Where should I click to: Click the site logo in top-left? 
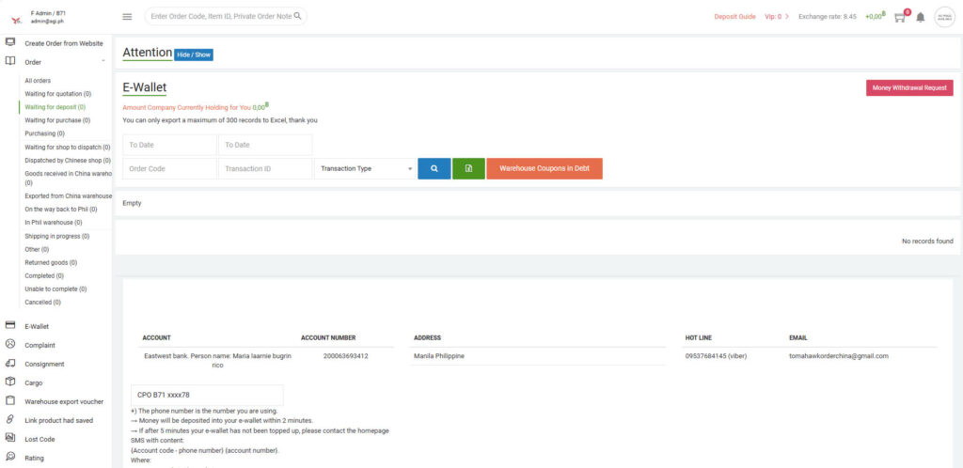[16, 19]
